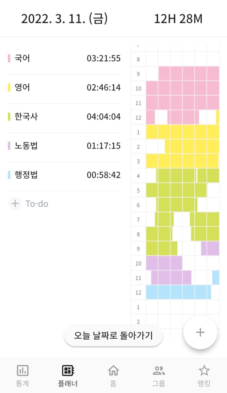
Task: Tap the light blue 행정법 color marker
Action: point(9,175)
